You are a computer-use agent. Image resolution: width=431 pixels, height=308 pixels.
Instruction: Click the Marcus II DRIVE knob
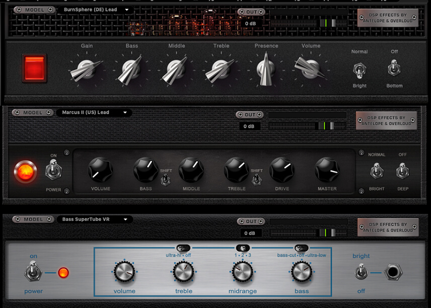282,170
